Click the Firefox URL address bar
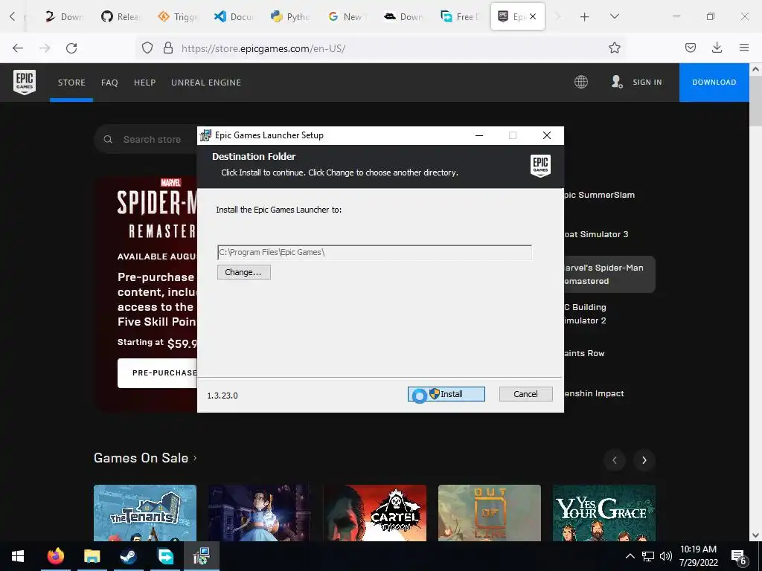 coord(379,48)
